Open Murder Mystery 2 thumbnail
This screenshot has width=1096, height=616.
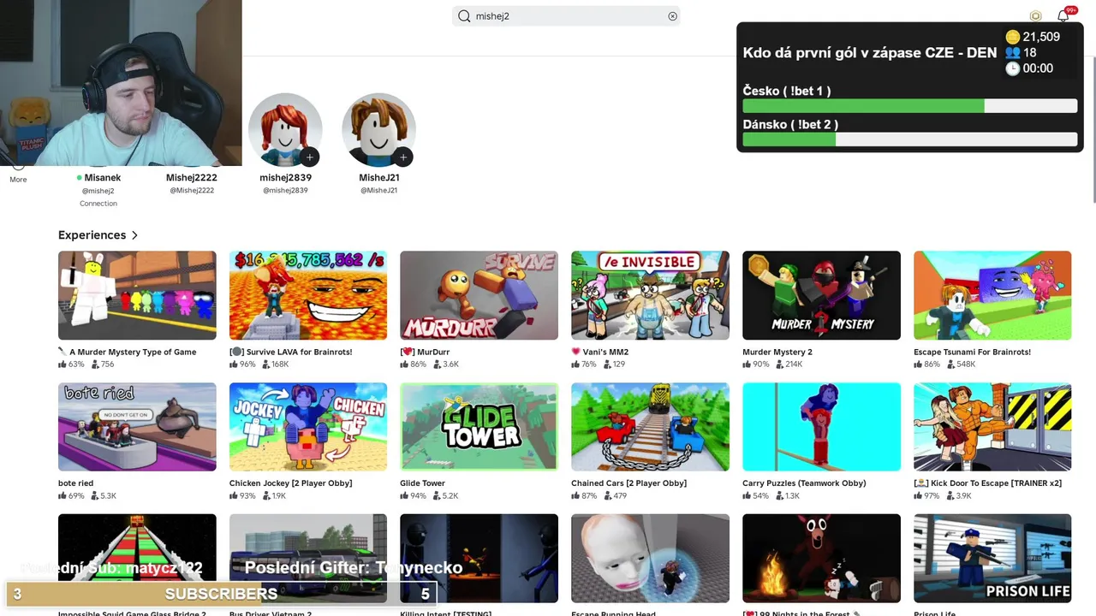821,295
